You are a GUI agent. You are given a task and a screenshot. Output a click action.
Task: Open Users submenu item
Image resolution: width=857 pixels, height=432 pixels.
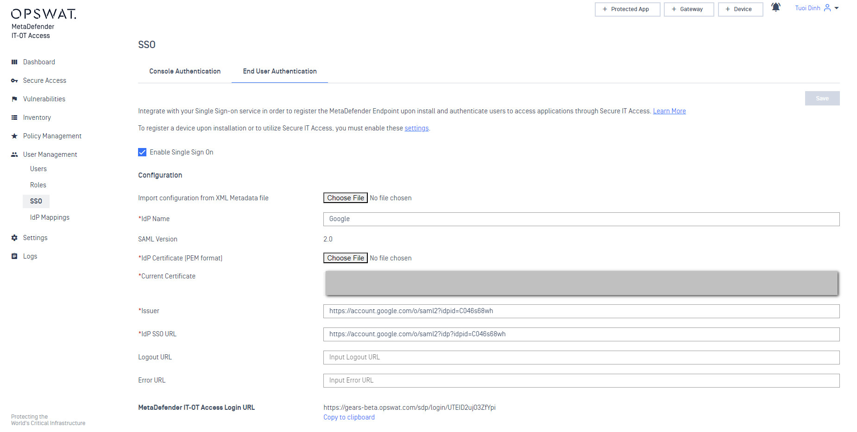pyautogui.click(x=38, y=169)
